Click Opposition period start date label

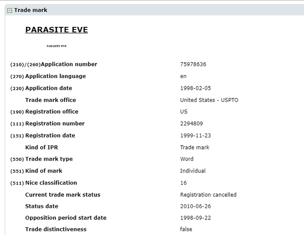point(66,218)
